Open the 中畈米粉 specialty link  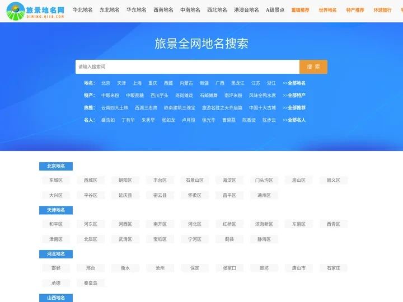[x=110, y=95]
